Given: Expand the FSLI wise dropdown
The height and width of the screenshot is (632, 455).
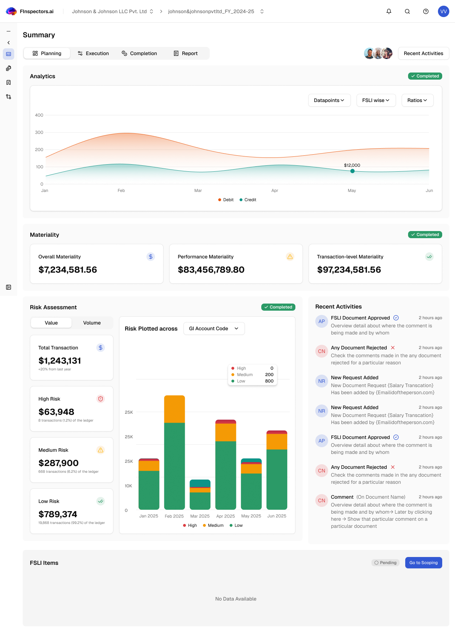Looking at the screenshot, I should (376, 100).
